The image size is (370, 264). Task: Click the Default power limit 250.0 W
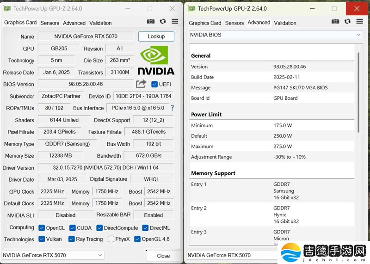click(x=283, y=136)
